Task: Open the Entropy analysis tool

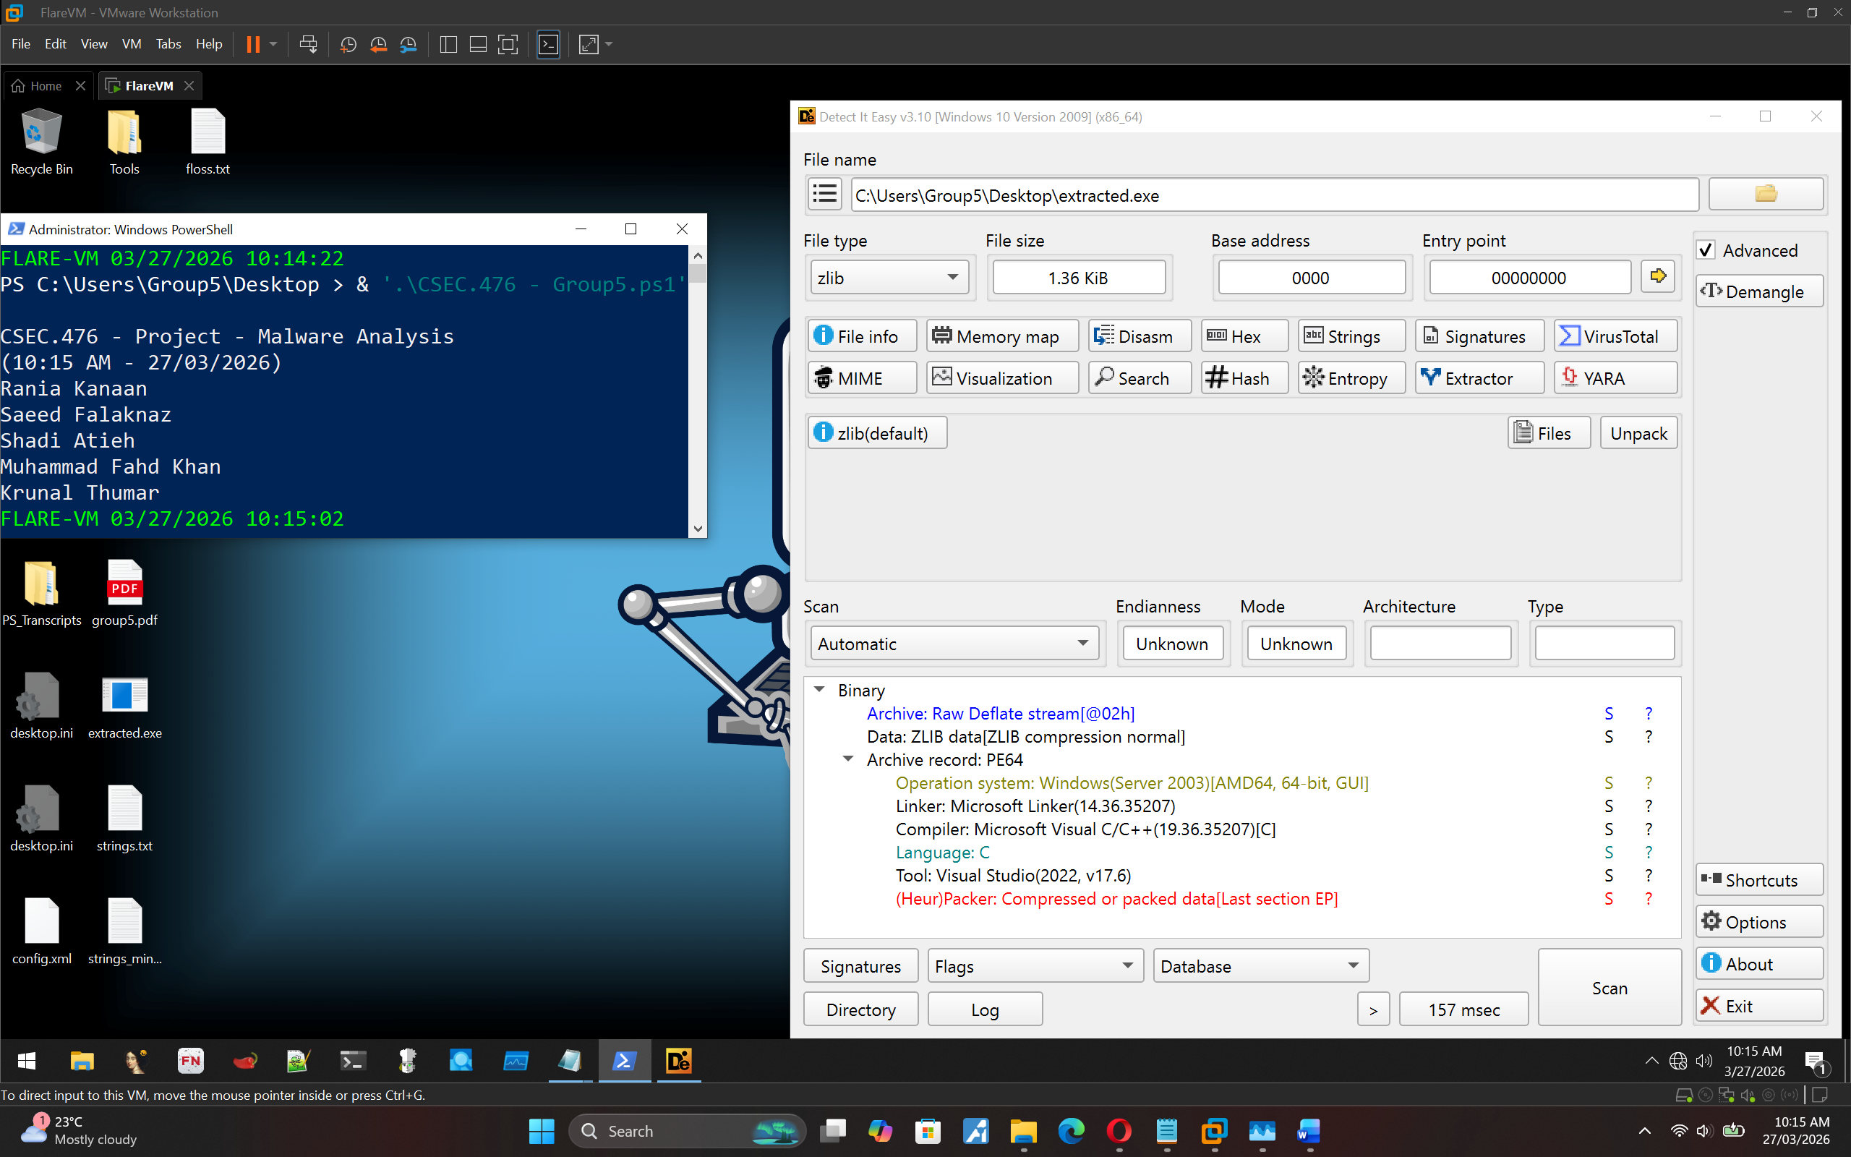Action: pos(1350,378)
